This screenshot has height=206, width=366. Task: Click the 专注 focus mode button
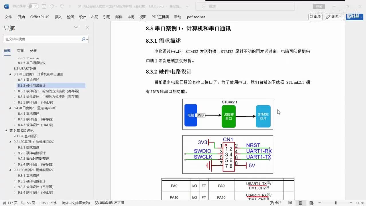276,203
